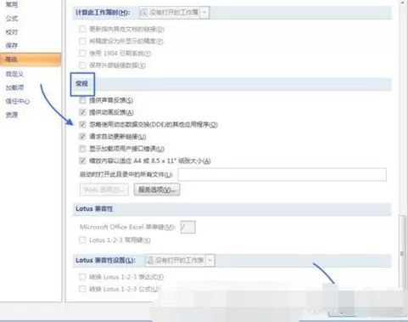Toggle 转换 Lotus 1-2-3 表达式 checkbox
Viewport: 408px width, 322px height.
click(x=82, y=277)
